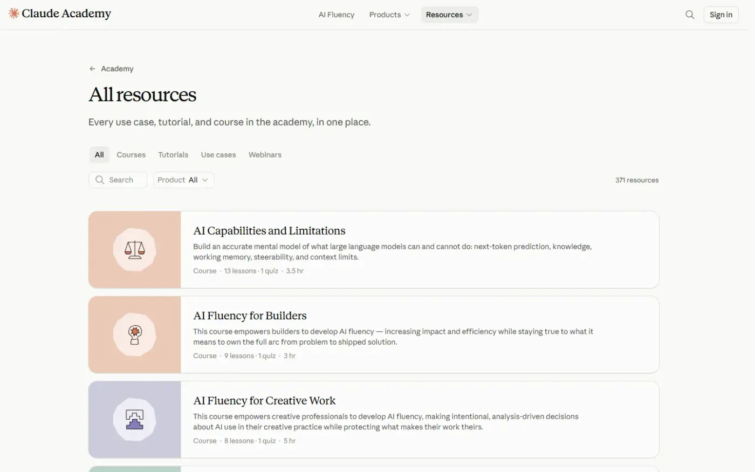Focus the Search input field
755x472 pixels.
tap(118, 180)
